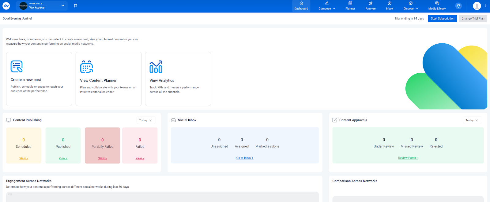
Task: Select the Published count card
Action: (x=63, y=145)
